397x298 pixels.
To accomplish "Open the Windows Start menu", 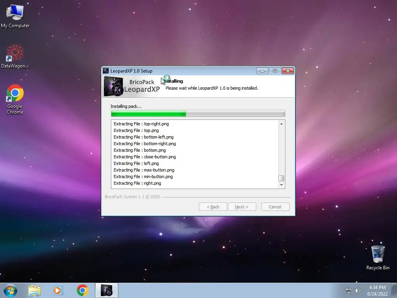I will tap(10, 290).
